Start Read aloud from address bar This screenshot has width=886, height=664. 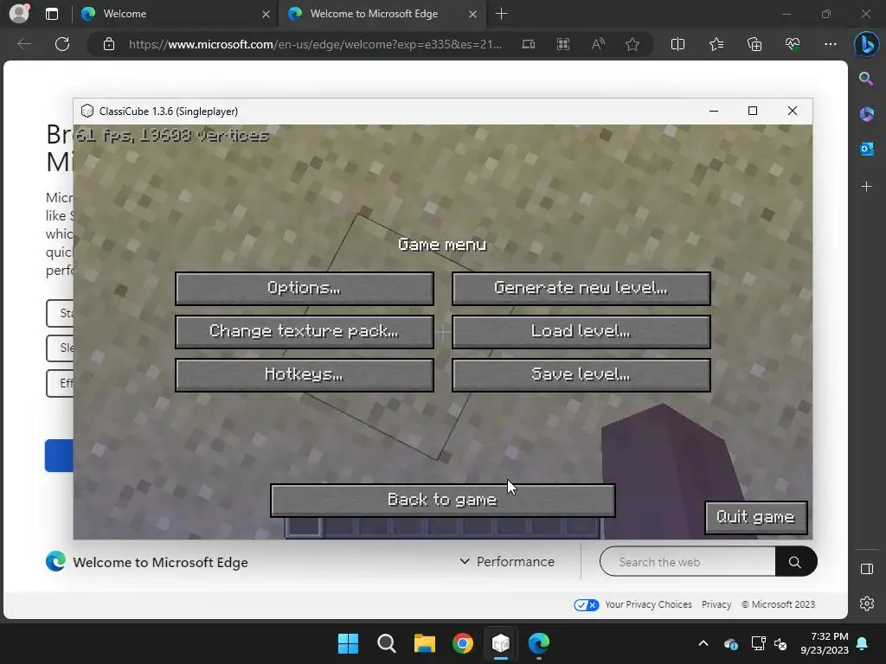pyautogui.click(x=598, y=44)
